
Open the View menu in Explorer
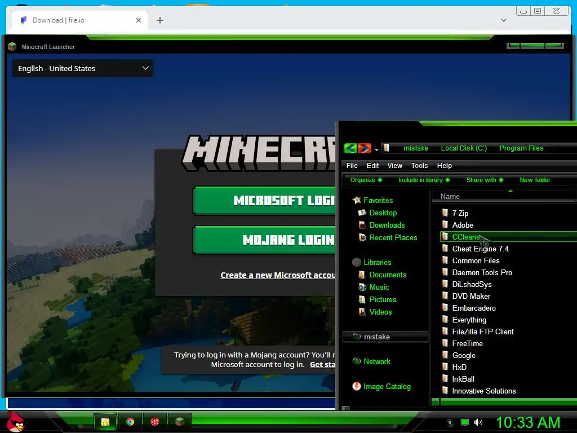pos(394,166)
